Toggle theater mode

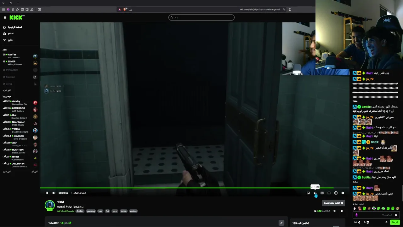point(322,193)
